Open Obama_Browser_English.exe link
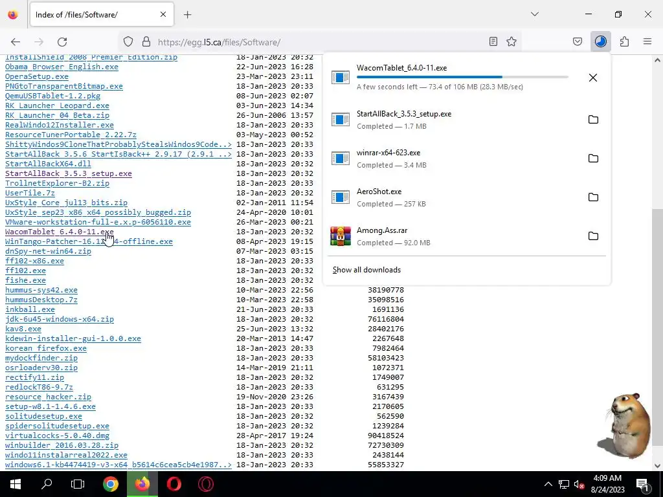Viewport: 663px width, 497px height. 62,67
